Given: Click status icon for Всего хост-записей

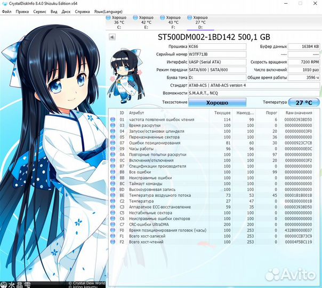Looking at the screenshot, I should pyautogui.click(x=112, y=236).
